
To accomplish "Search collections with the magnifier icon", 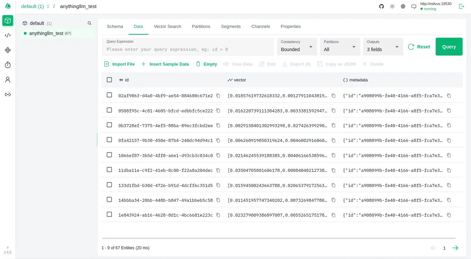I will point(89,23).
